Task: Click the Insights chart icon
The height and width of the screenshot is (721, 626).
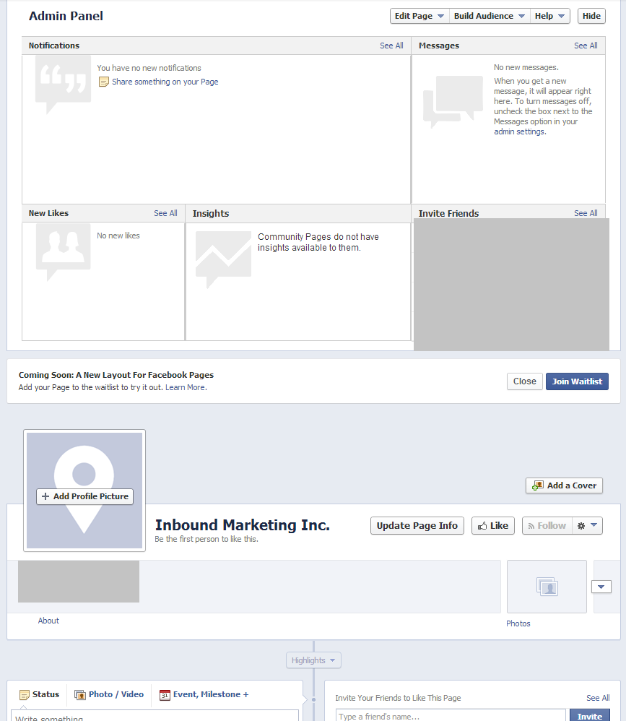Action: [223, 259]
